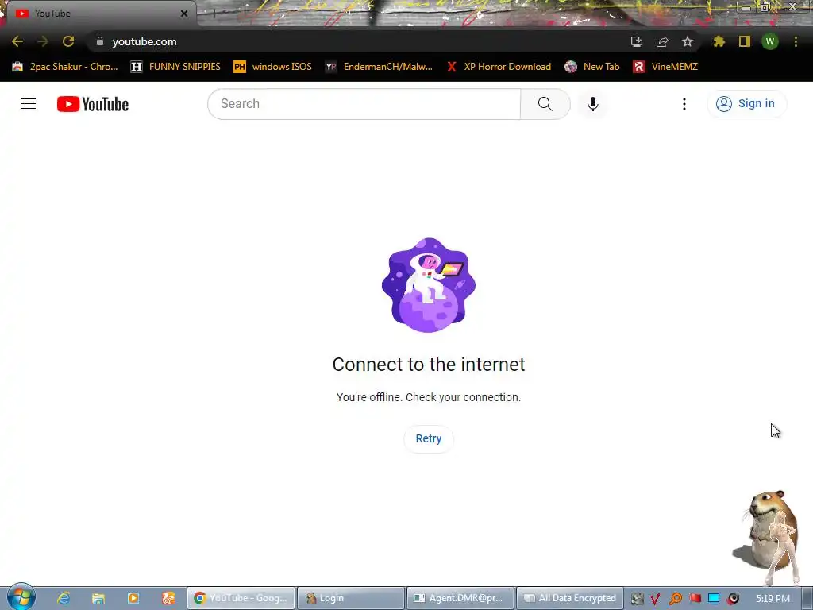This screenshot has height=610, width=813.
Task: Open UC Browser orange taskbar icon
Action: point(168,598)
